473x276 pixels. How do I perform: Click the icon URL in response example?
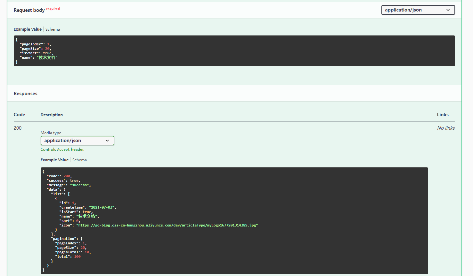pyautogui.click(x=167, y=226)
